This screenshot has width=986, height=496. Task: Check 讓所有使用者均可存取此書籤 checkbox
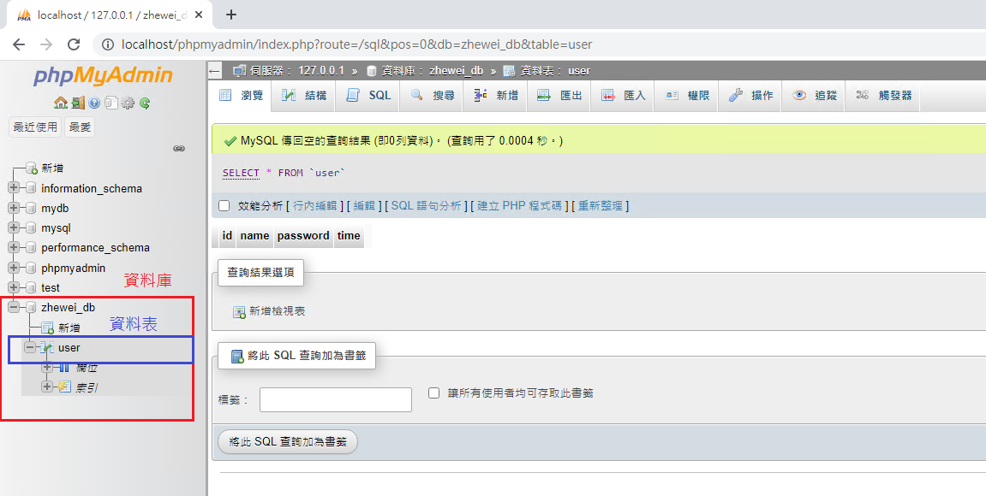(x=433, y=393)
